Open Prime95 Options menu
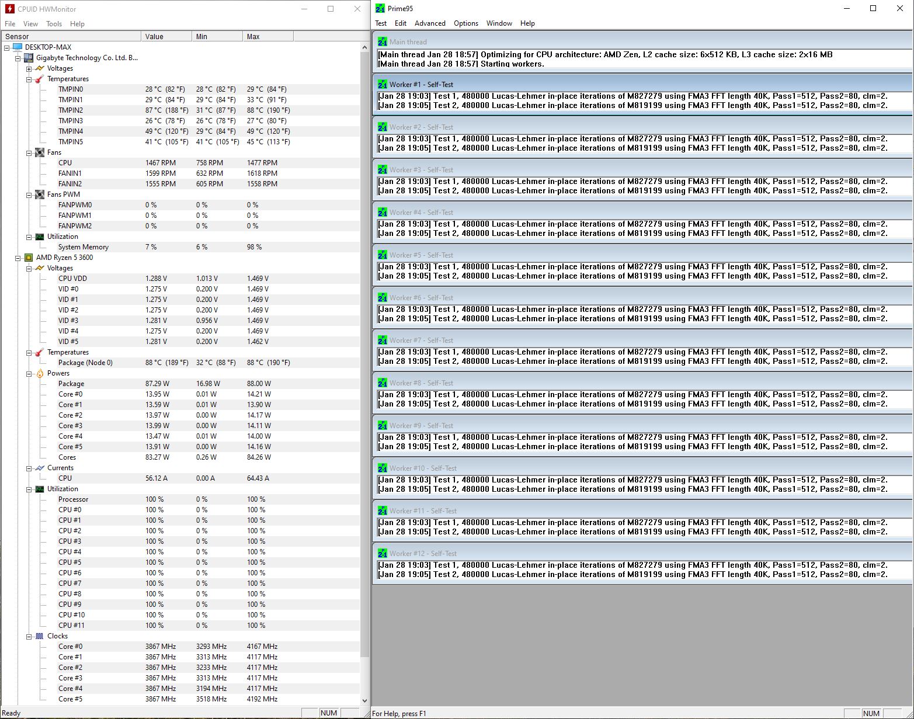Viewport: 914px width, 719px height. point(466,23)
